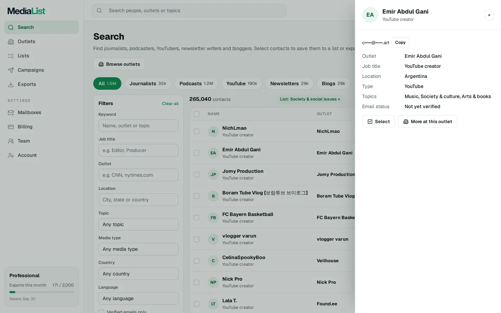Image resolution: width=501 pixels, height=313 pixels.
Task: Click the NP avatar for Nick Pro
Action: tap(213, 282)
